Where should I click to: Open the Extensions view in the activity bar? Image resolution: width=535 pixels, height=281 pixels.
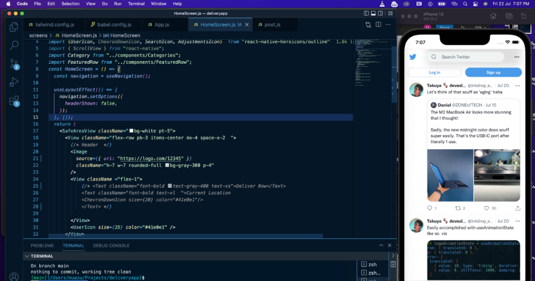click(14, 101)
